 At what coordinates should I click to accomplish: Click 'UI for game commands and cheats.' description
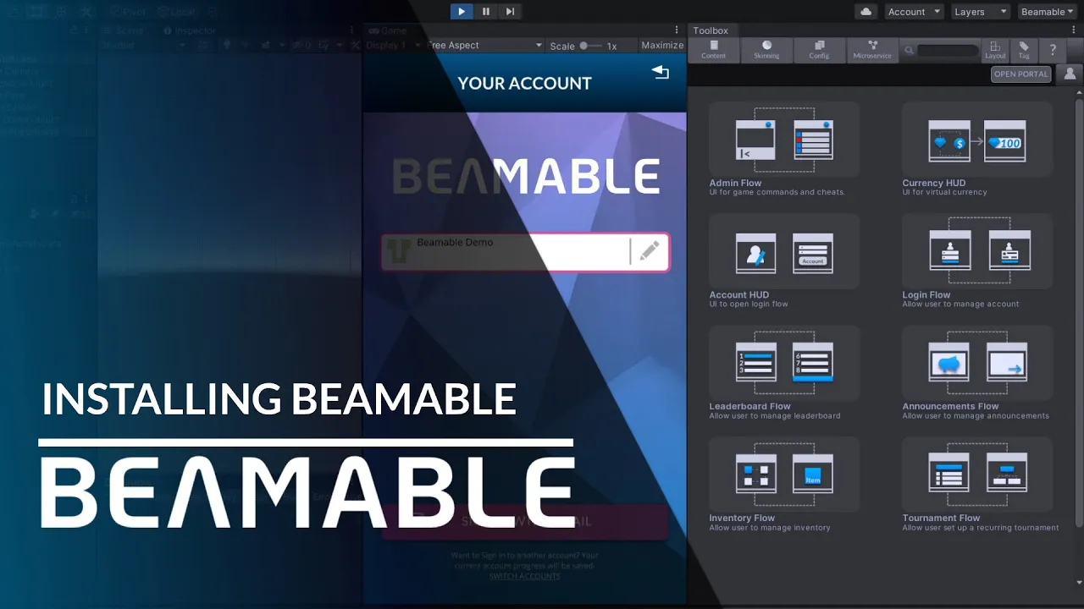[x=777, y=192]
